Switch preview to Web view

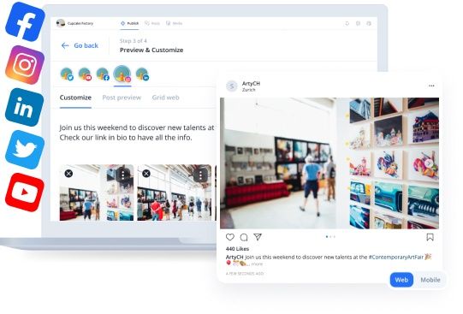[401, 280]
